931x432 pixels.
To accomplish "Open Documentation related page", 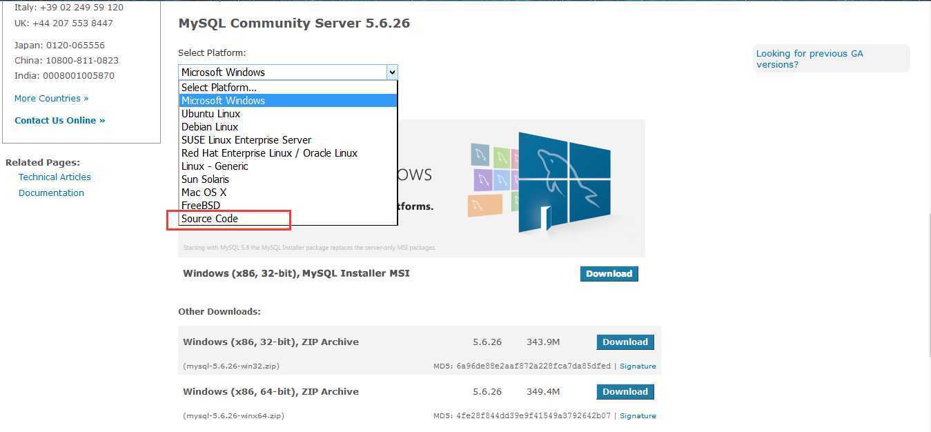I will click(51, 193).
